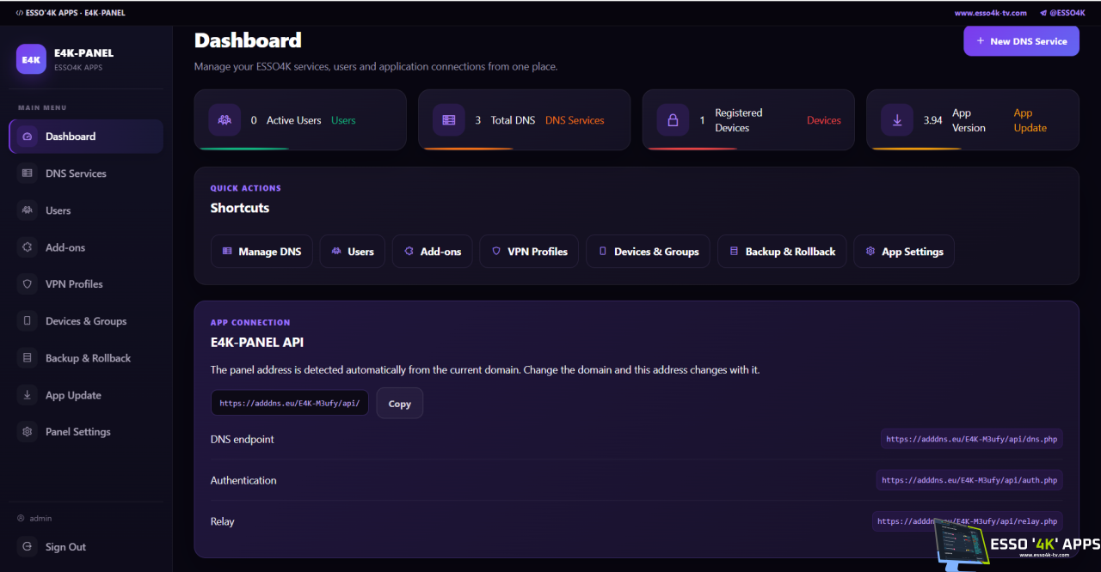Select the VPN Profiles shield icon in sidebar
This screenshot has width=1101, height=572.
[x=28, y=284]
